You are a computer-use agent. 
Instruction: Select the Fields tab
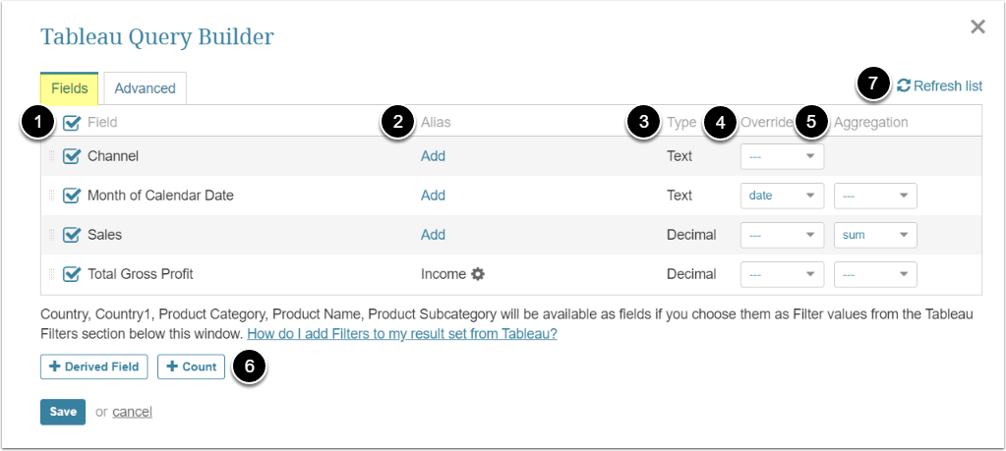69,88
